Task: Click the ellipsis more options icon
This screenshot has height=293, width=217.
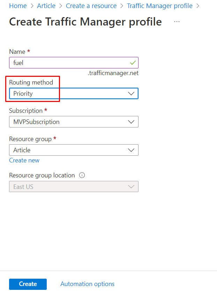Action: 177,22
